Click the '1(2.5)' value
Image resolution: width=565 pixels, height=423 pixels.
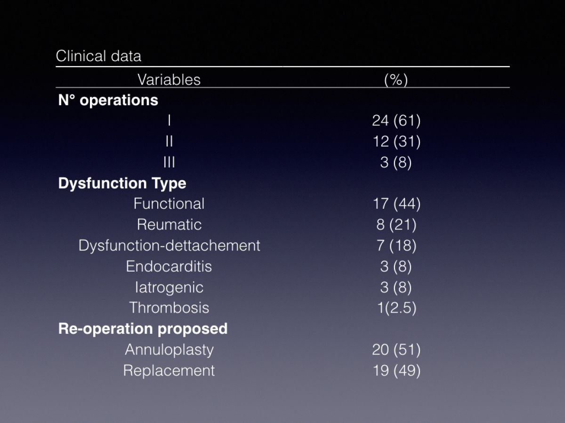(396, 308)
